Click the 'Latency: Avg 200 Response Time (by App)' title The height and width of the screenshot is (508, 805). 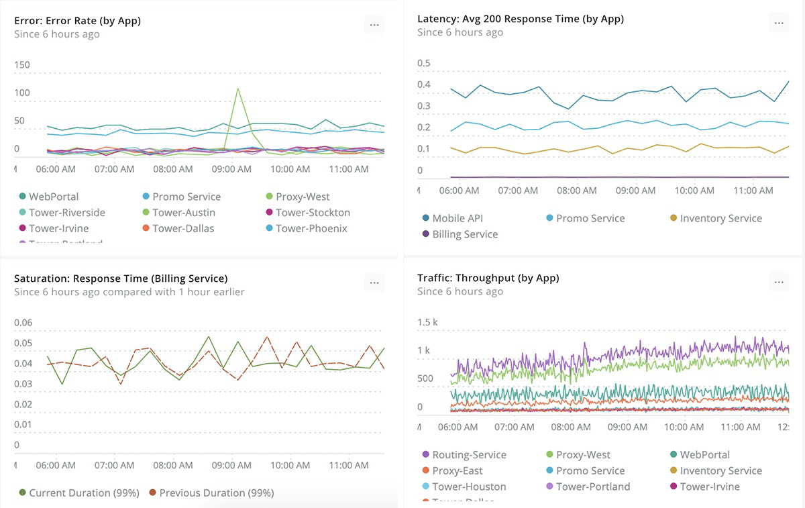click(x=521, y=19)
